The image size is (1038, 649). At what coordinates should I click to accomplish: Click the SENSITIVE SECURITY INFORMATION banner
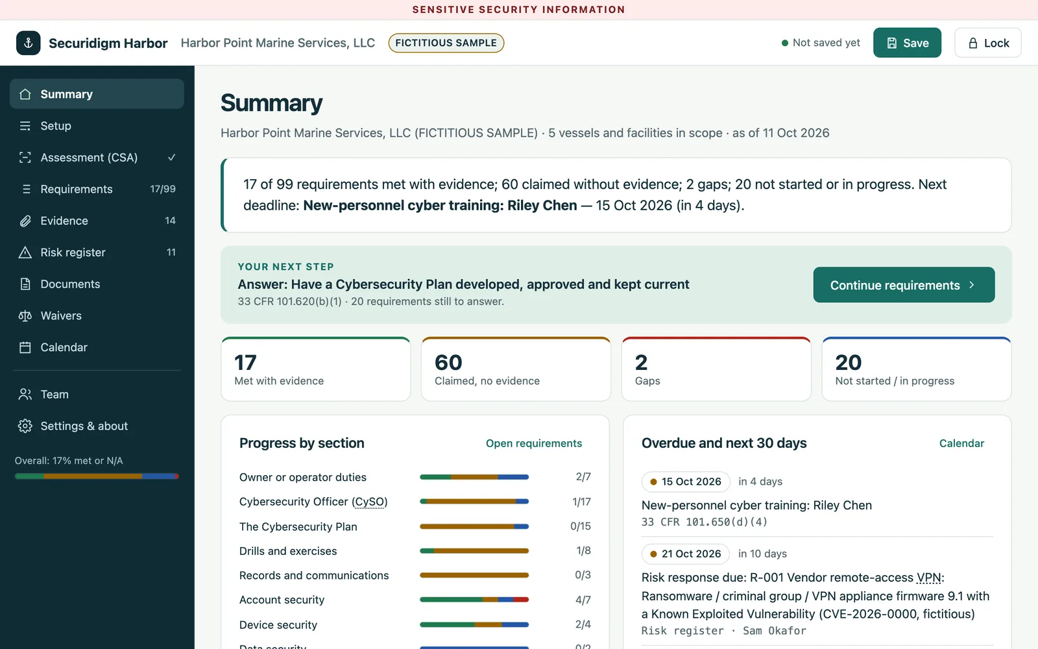[519, 10]
